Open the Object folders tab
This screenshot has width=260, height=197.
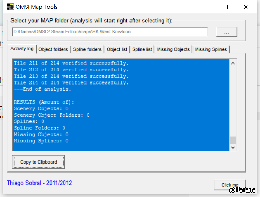click(x=53, y=49)
